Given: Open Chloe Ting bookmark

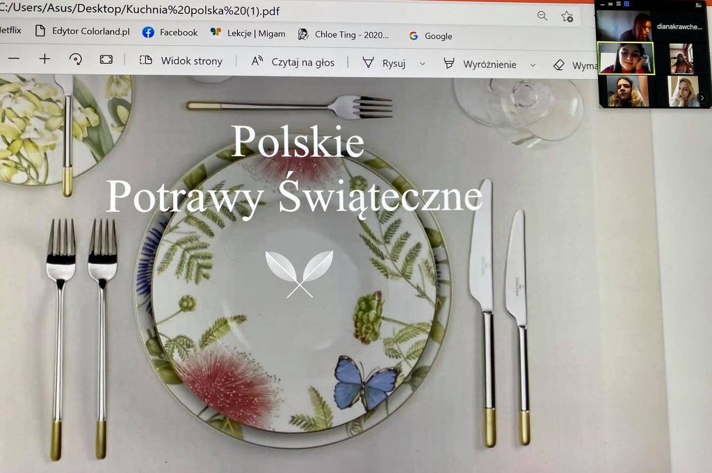Looking at the screenshot, I should (x=343, y=35).
